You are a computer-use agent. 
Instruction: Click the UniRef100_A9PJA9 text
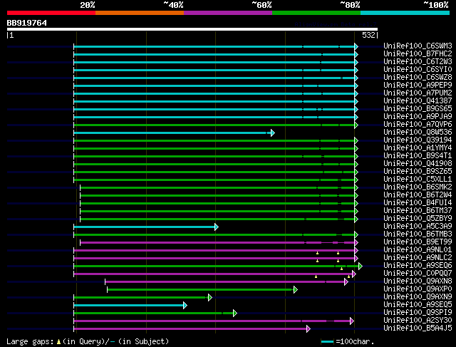418,116
